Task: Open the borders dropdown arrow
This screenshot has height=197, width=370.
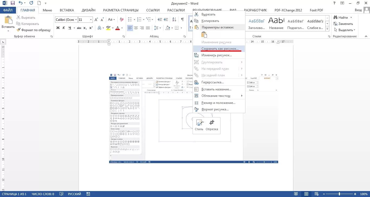Action: point(181,28)
